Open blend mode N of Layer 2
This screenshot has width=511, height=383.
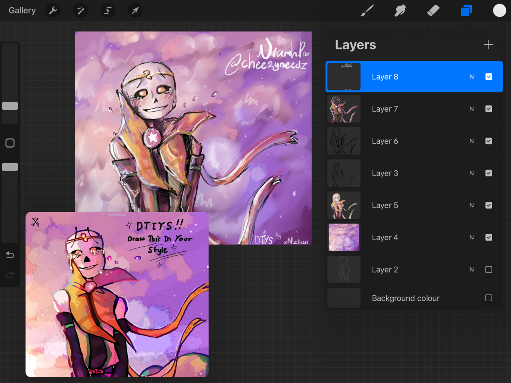click(471, 270)
